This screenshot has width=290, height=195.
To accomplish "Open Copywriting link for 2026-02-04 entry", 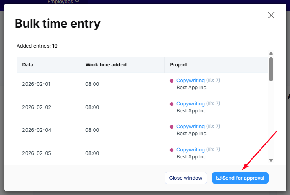I will click(190, 127).
